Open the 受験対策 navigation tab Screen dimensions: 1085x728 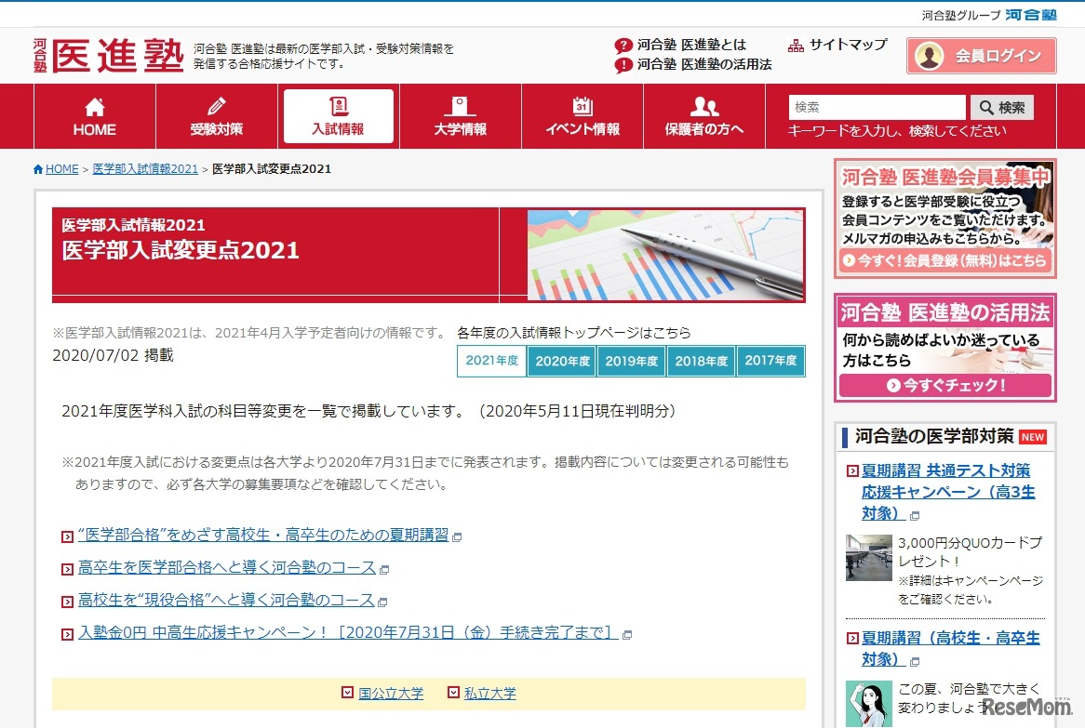click(x=217, y=116)
